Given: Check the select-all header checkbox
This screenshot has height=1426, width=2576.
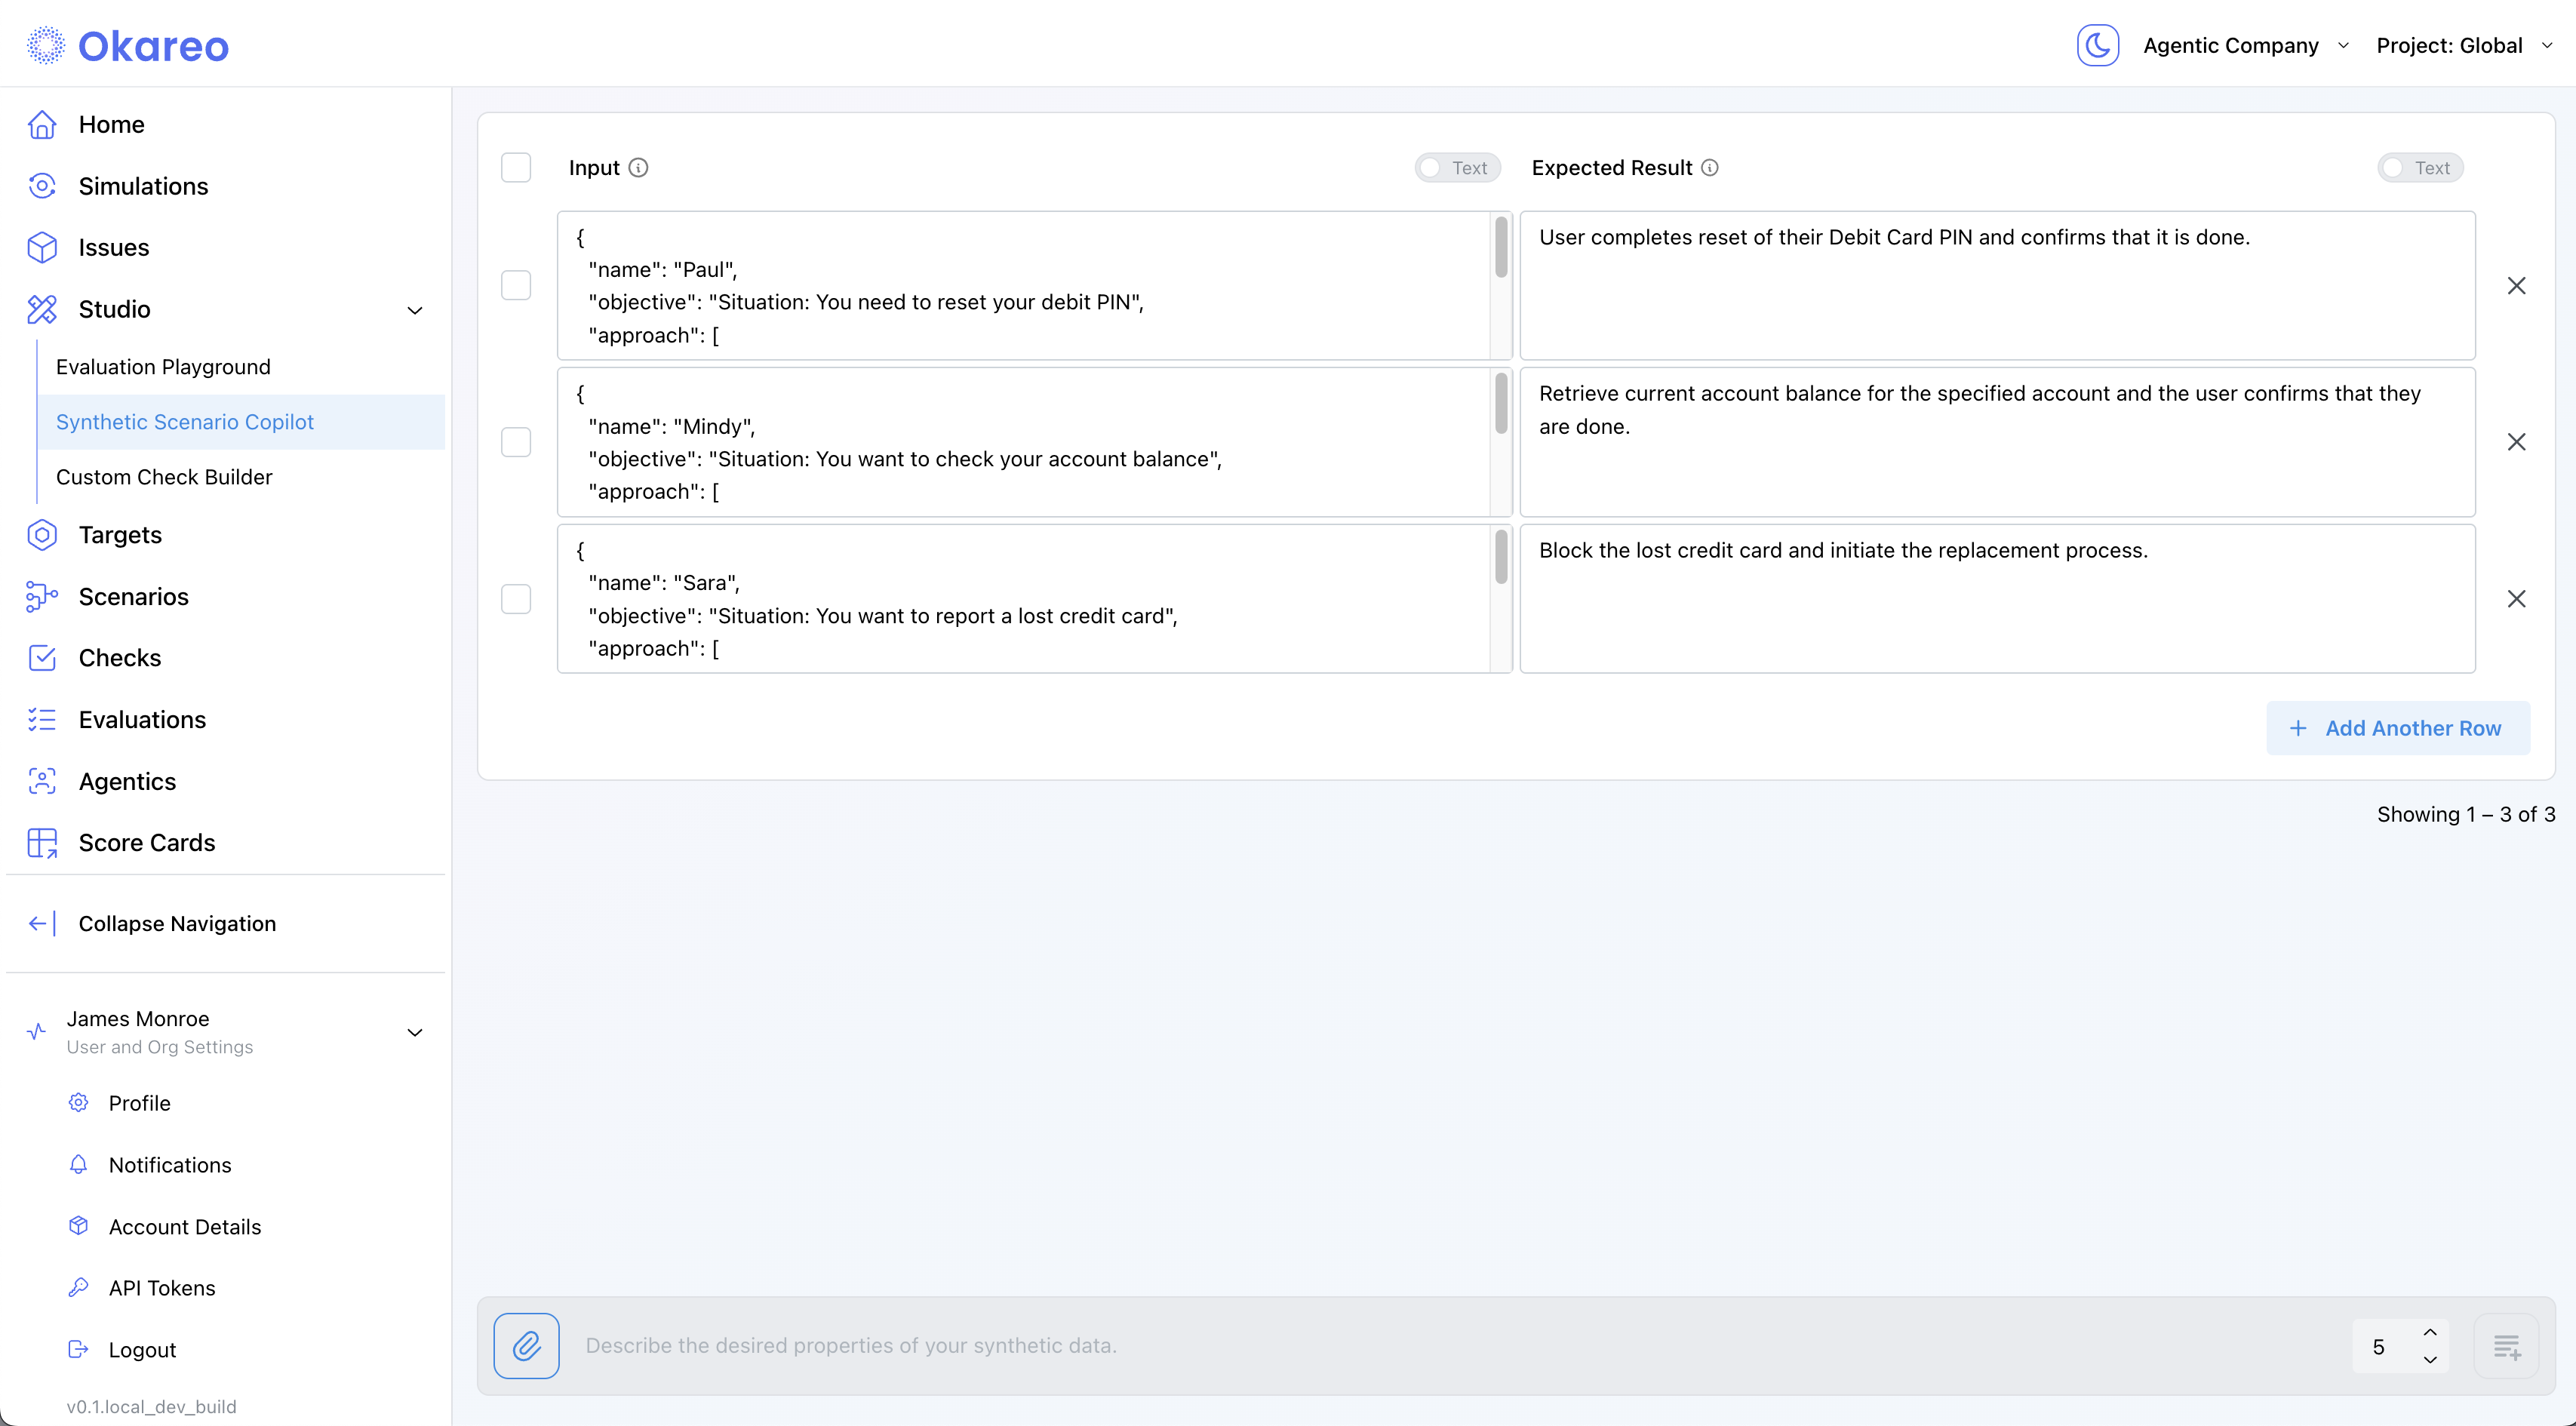Looking at the screenshot, I should tap(516, 168).
